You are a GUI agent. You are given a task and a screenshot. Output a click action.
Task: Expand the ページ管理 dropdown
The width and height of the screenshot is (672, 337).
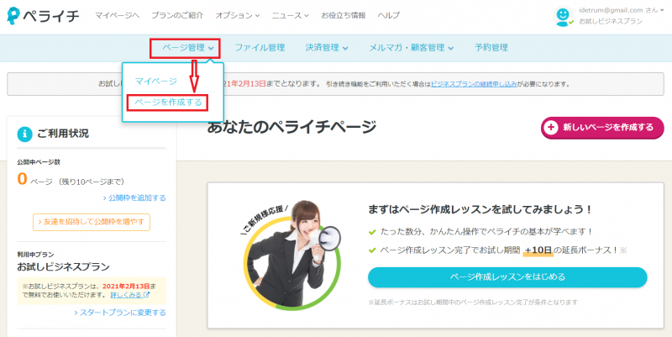[186, 48]
